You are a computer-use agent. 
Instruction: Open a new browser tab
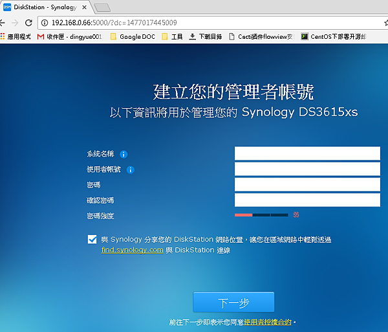[x=102, y=8]
